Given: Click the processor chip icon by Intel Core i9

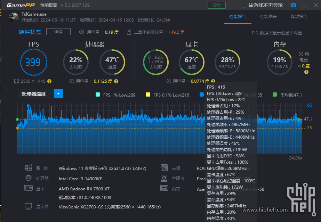Looking at the screenshot, I should tap(29, 178).
